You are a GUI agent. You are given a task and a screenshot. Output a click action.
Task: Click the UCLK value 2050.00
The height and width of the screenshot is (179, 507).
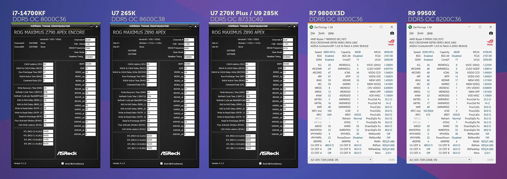[487, 60]
